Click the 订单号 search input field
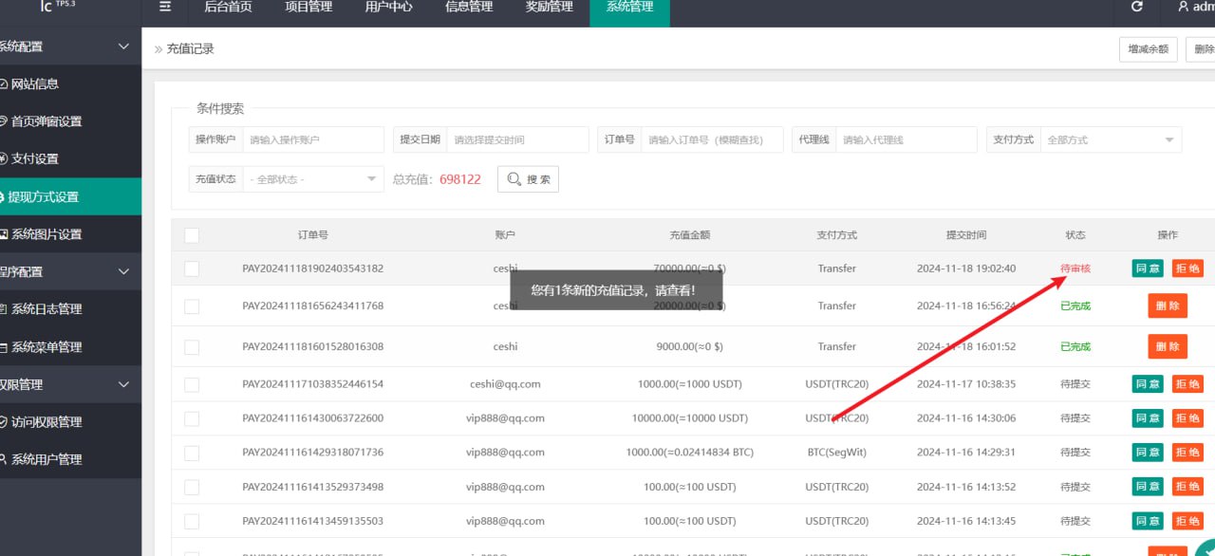Viewport: 1215px width, 556px height. 712,139
